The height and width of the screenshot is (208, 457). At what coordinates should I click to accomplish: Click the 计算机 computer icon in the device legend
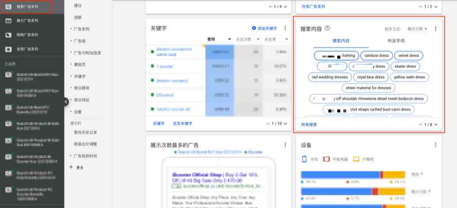point(356,159)
